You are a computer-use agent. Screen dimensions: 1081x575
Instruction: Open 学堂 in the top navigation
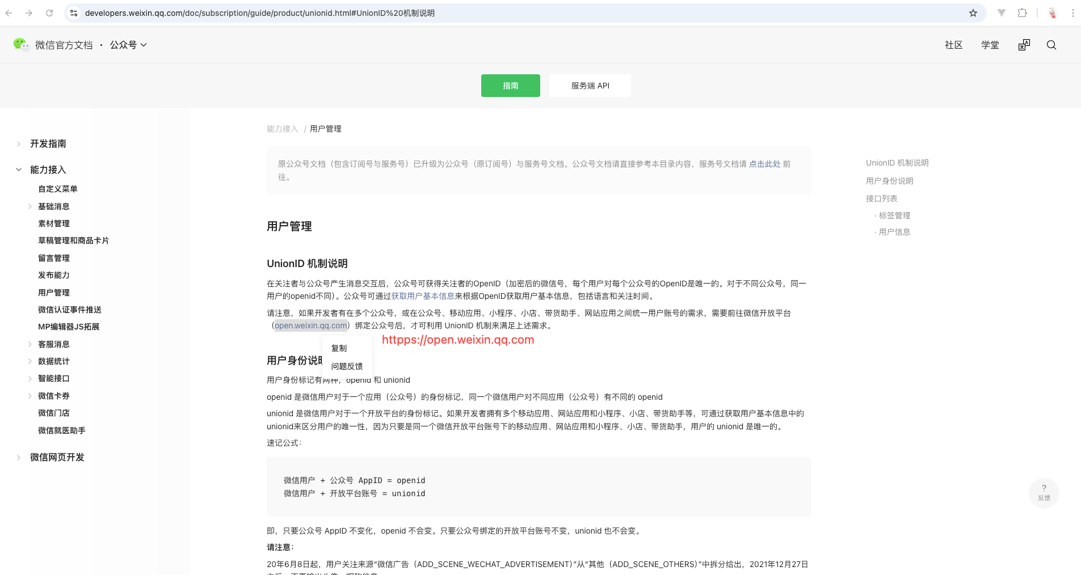[x=990, y=45]
